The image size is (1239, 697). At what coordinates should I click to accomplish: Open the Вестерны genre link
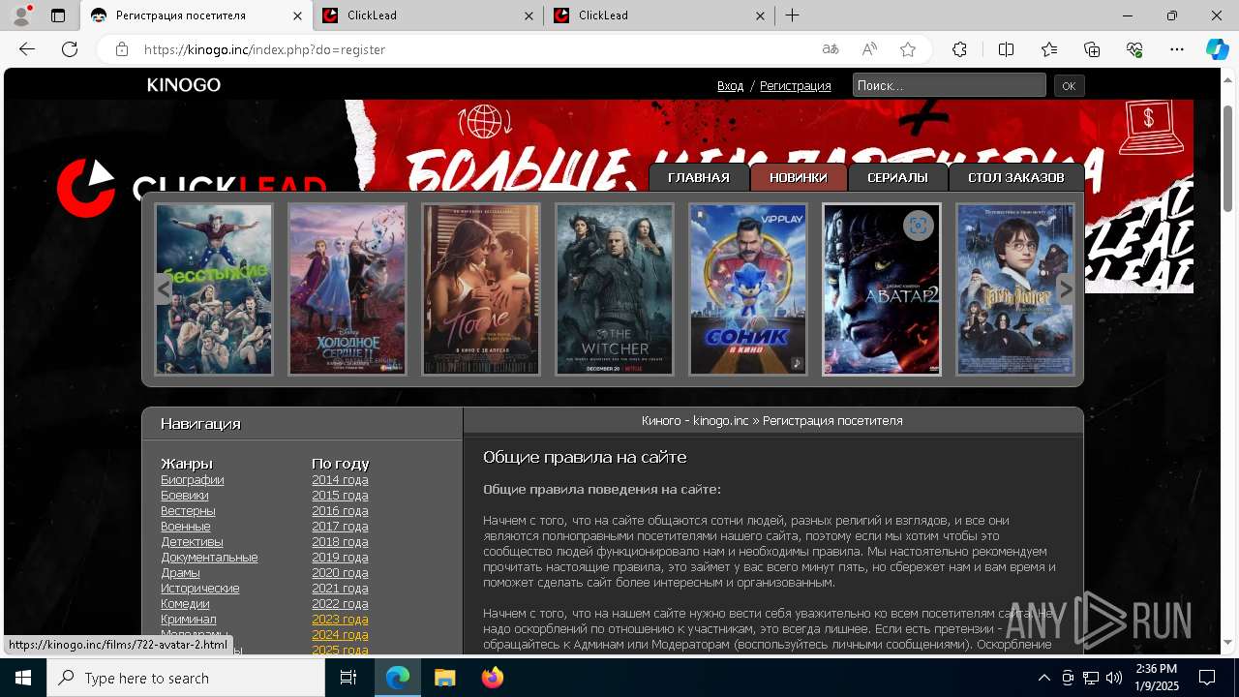coord(188,510)
